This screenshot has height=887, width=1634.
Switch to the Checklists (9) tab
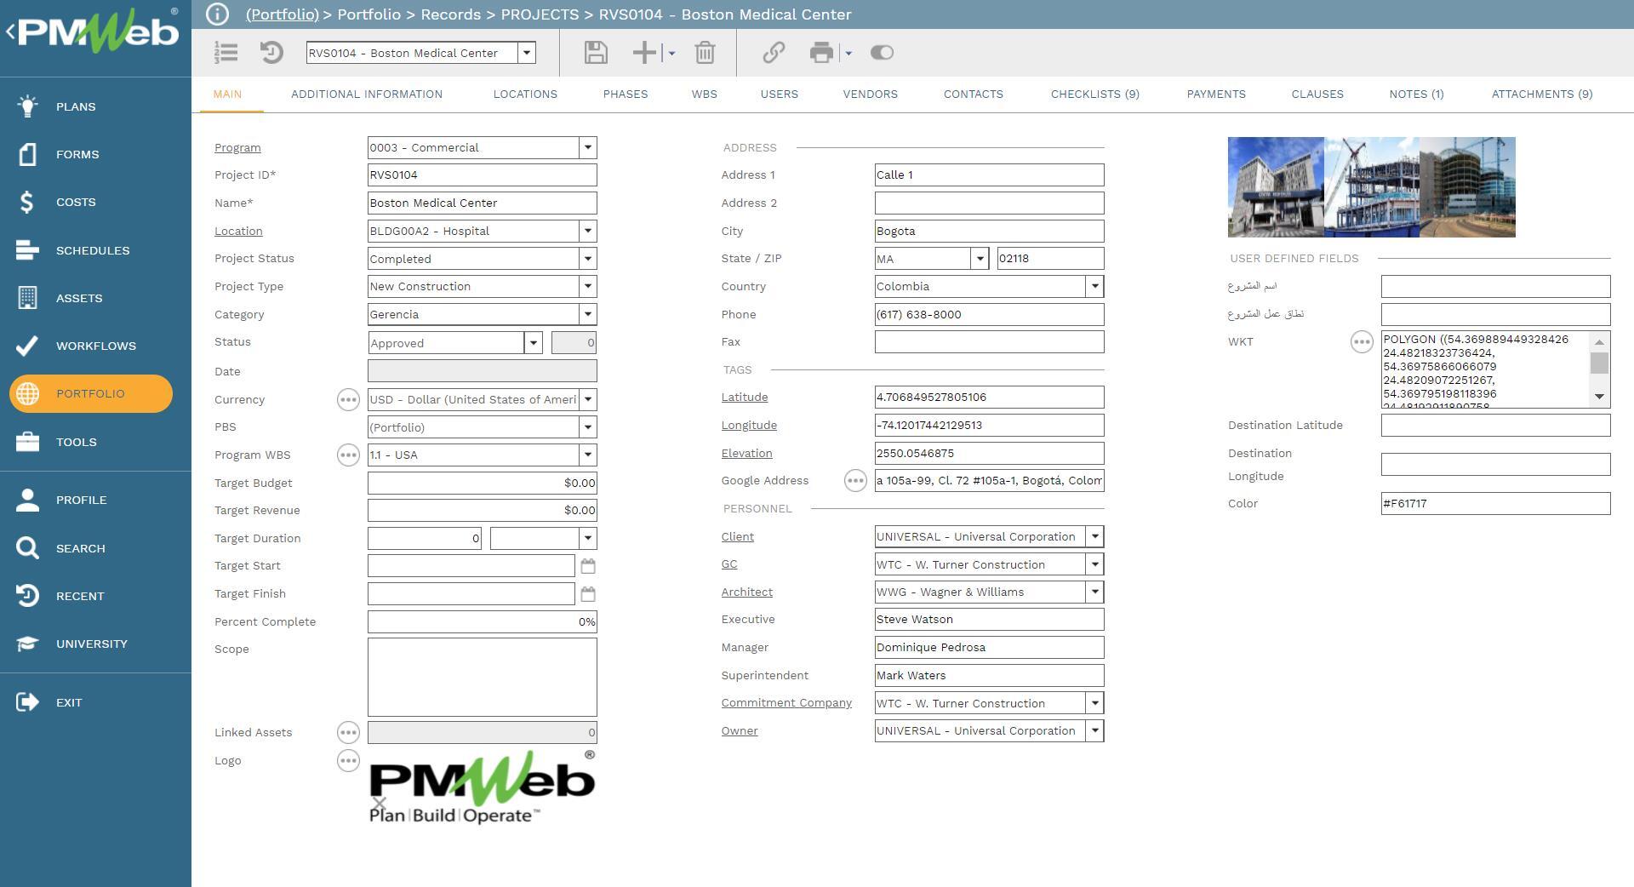[x=1095, y=94]
